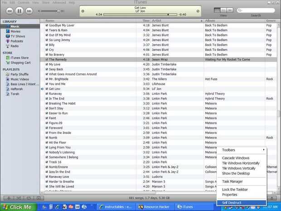Uncheck the She Will Be Loved checkbox
This screenshot has width=281, height=211.
coord(47,186)
